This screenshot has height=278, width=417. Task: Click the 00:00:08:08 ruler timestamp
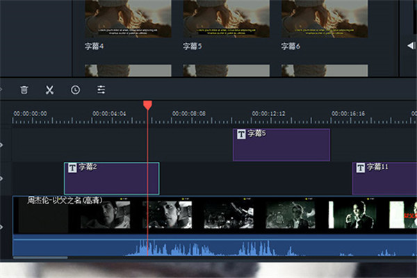189,113
